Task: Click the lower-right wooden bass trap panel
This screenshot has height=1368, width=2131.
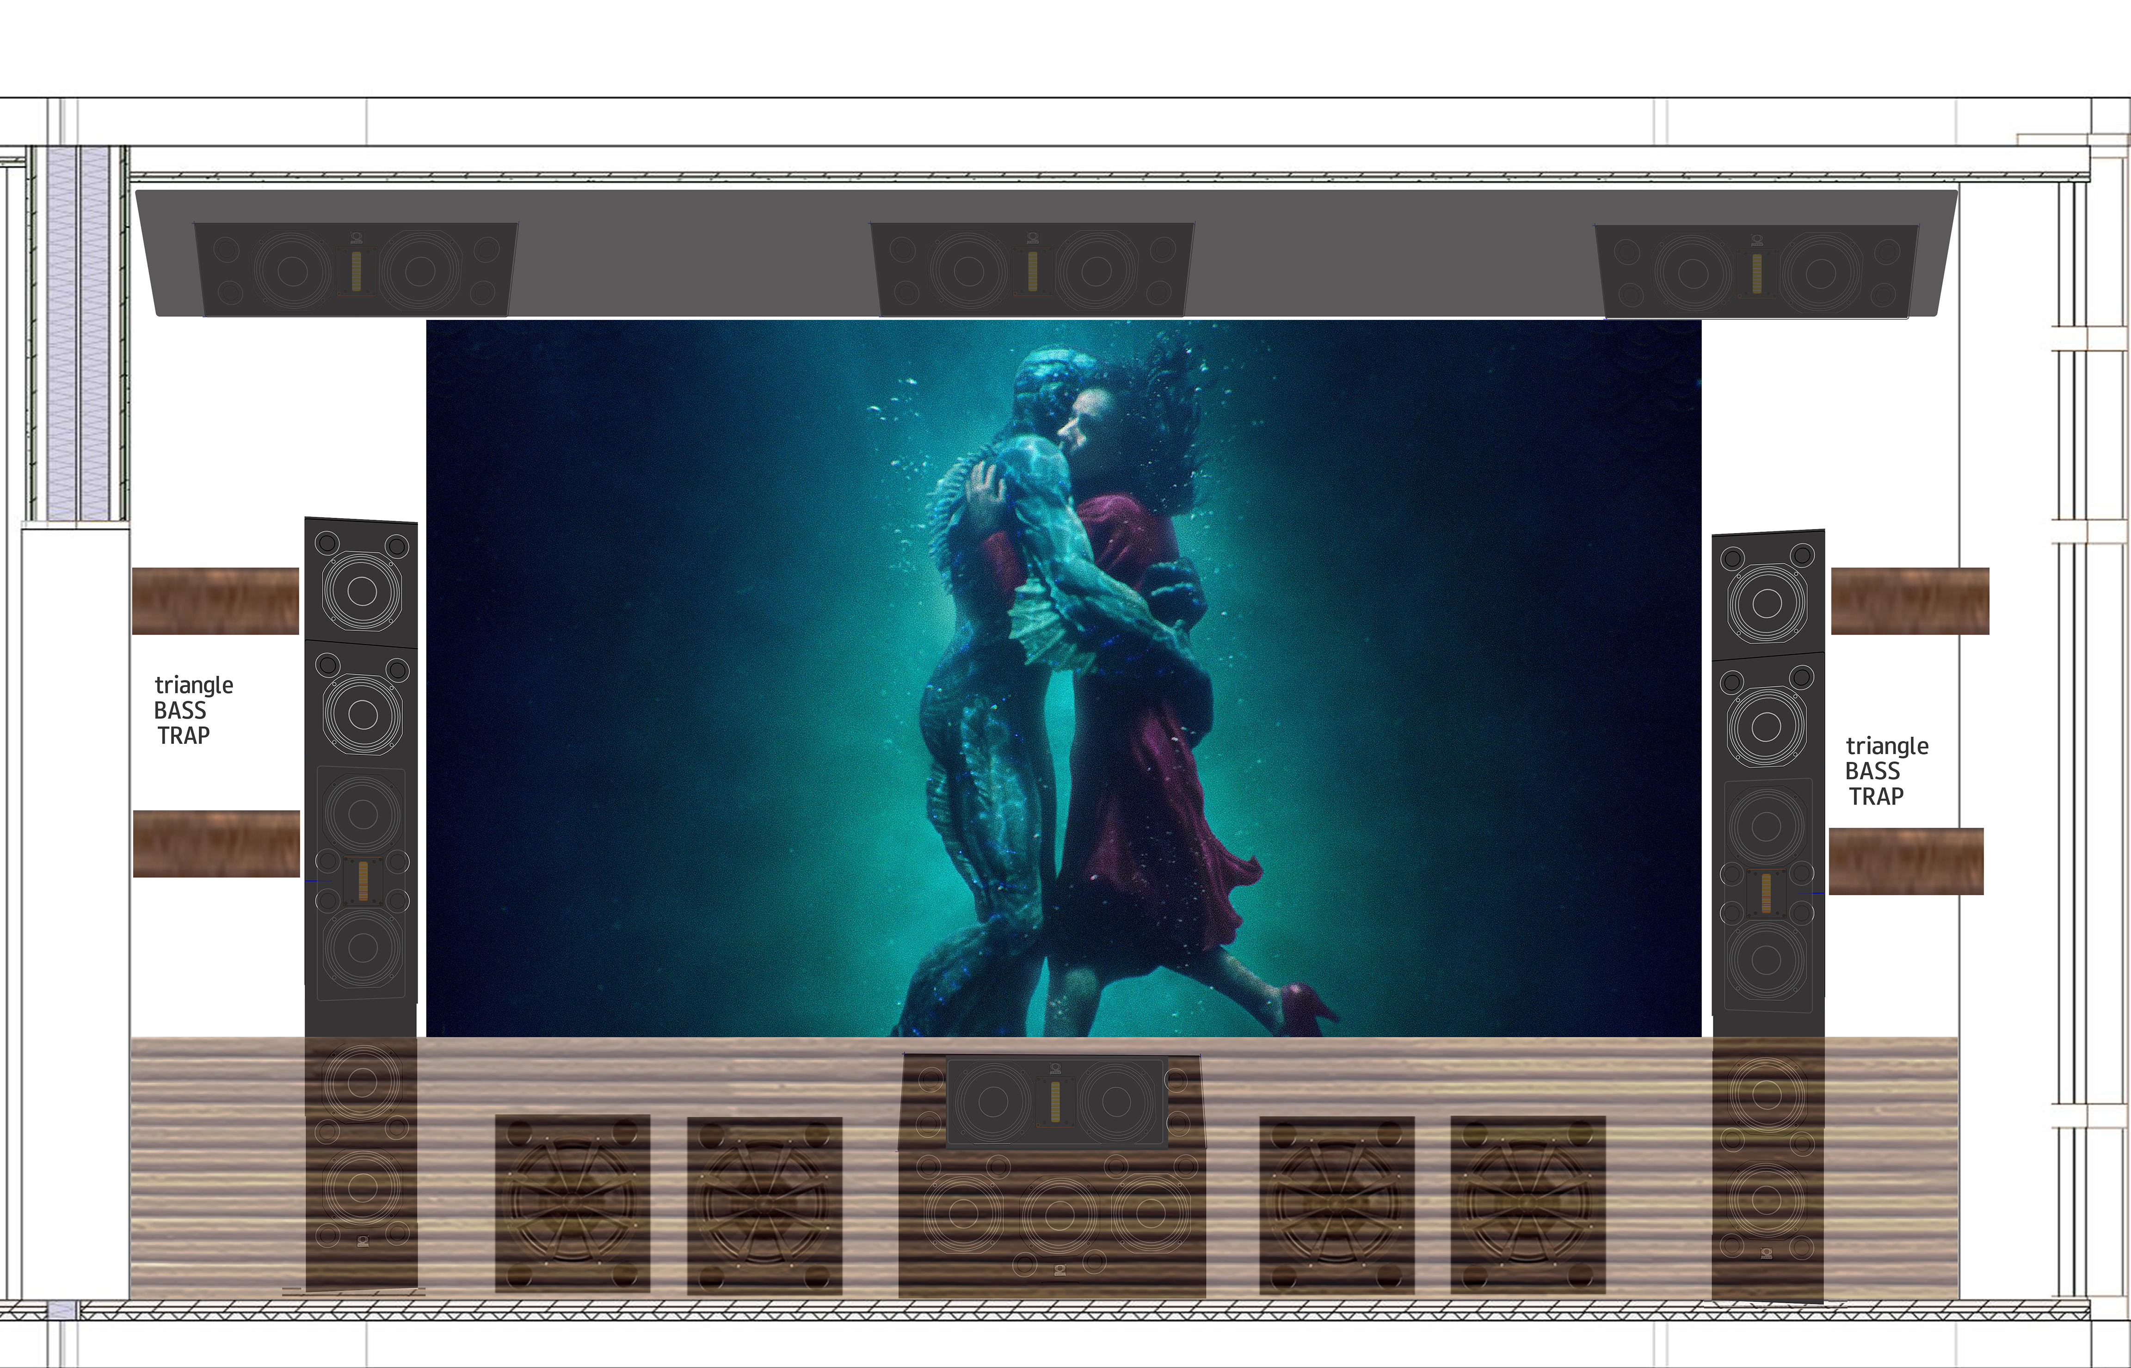Action: (1906, 861)
